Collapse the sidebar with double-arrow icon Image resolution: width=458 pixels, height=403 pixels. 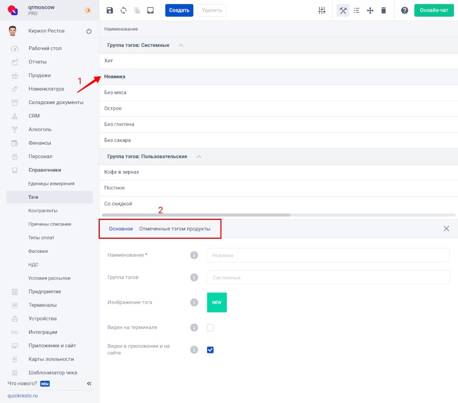(89, 384)
